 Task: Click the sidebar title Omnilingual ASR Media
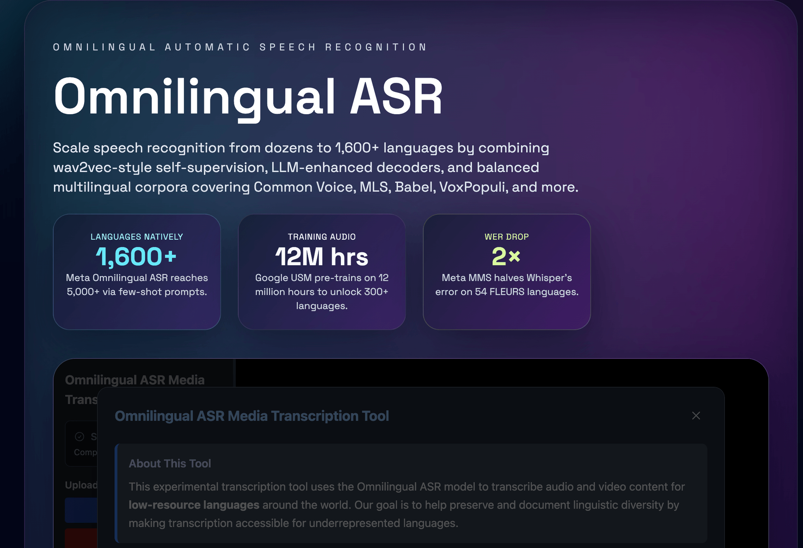[x=135, y=380]
